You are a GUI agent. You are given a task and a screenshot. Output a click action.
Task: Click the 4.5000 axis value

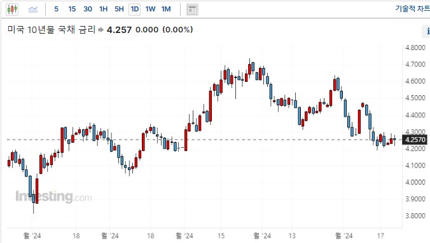coord(415,98)
